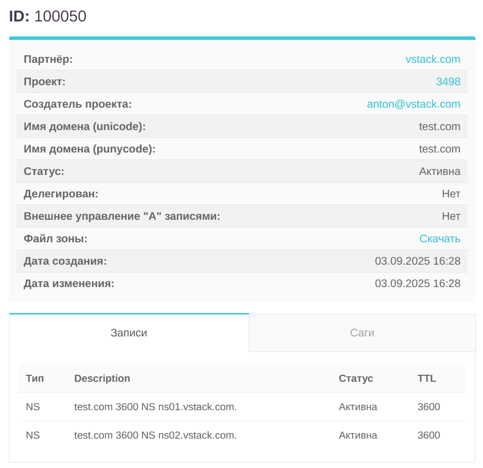Click the TTL 3600 cell of ns02 record

coord(429,435)
